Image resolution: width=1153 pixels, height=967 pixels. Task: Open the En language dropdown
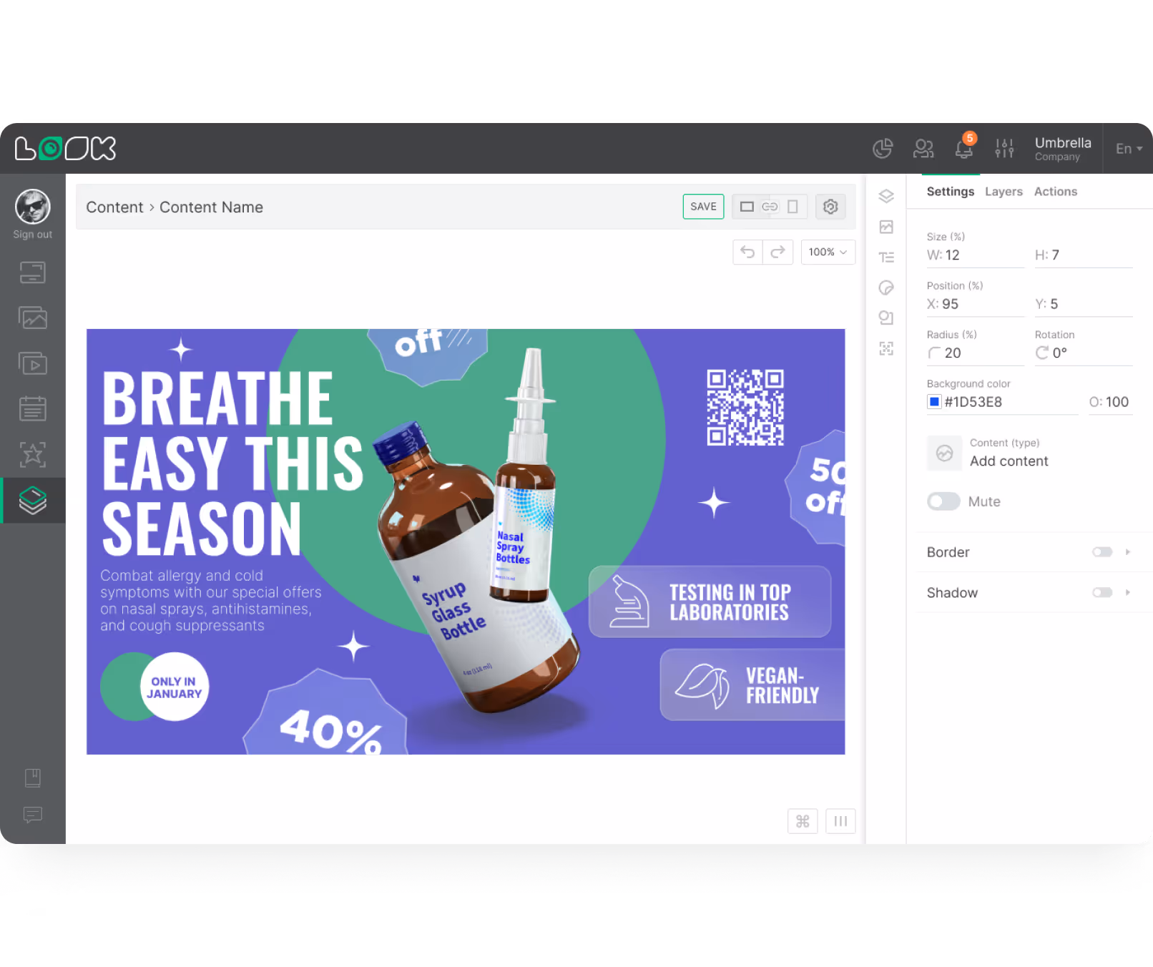[1128, 149]
